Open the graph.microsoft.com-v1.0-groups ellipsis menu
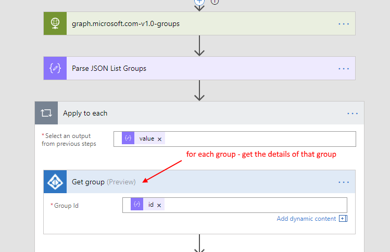 point(344,23)
